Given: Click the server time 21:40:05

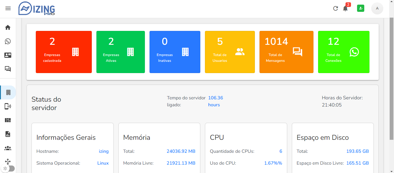Looking at the screenshot, I should click(332, 105).
